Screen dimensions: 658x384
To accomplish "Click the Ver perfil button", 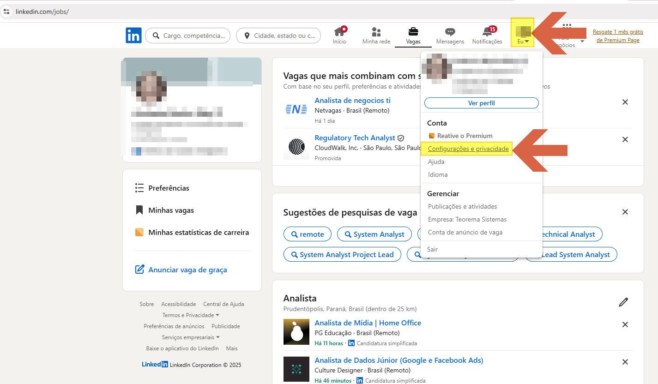I will [x=482, y=103].
